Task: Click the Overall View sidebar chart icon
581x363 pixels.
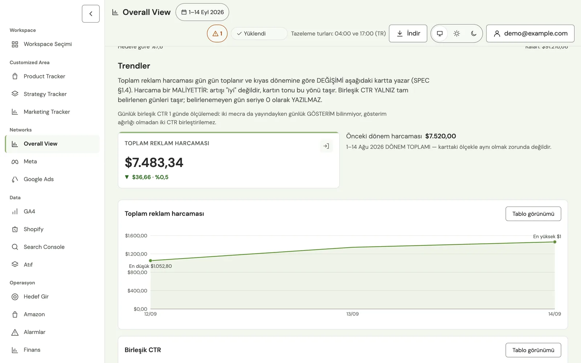Action: pyautogui.click(x=15, y=144)
